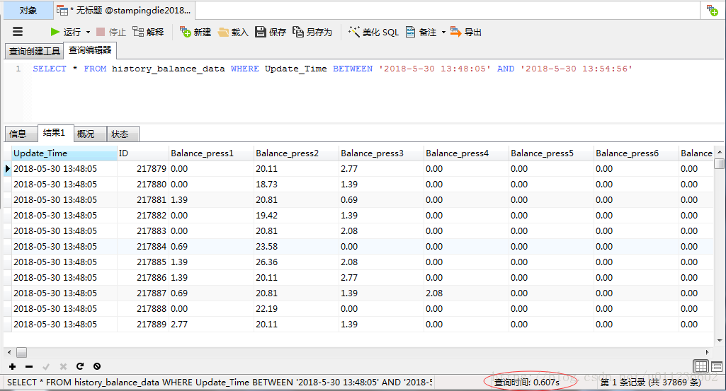The height and width of the screenshot is (391, 726).
Task: Click the 停止 stop button
Action: click(111, 32)
